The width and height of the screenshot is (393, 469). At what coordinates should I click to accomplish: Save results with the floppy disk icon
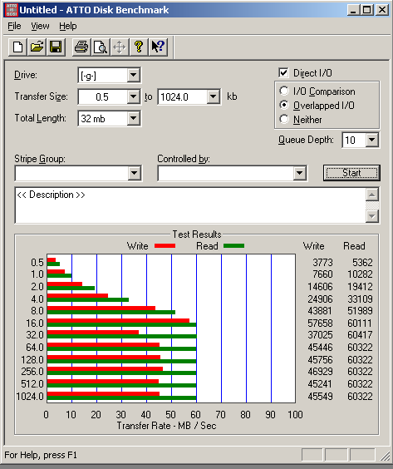point(56,47)
